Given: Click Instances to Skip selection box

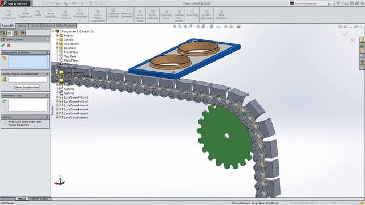Looking at the screenshot, I should coord(28,105).
